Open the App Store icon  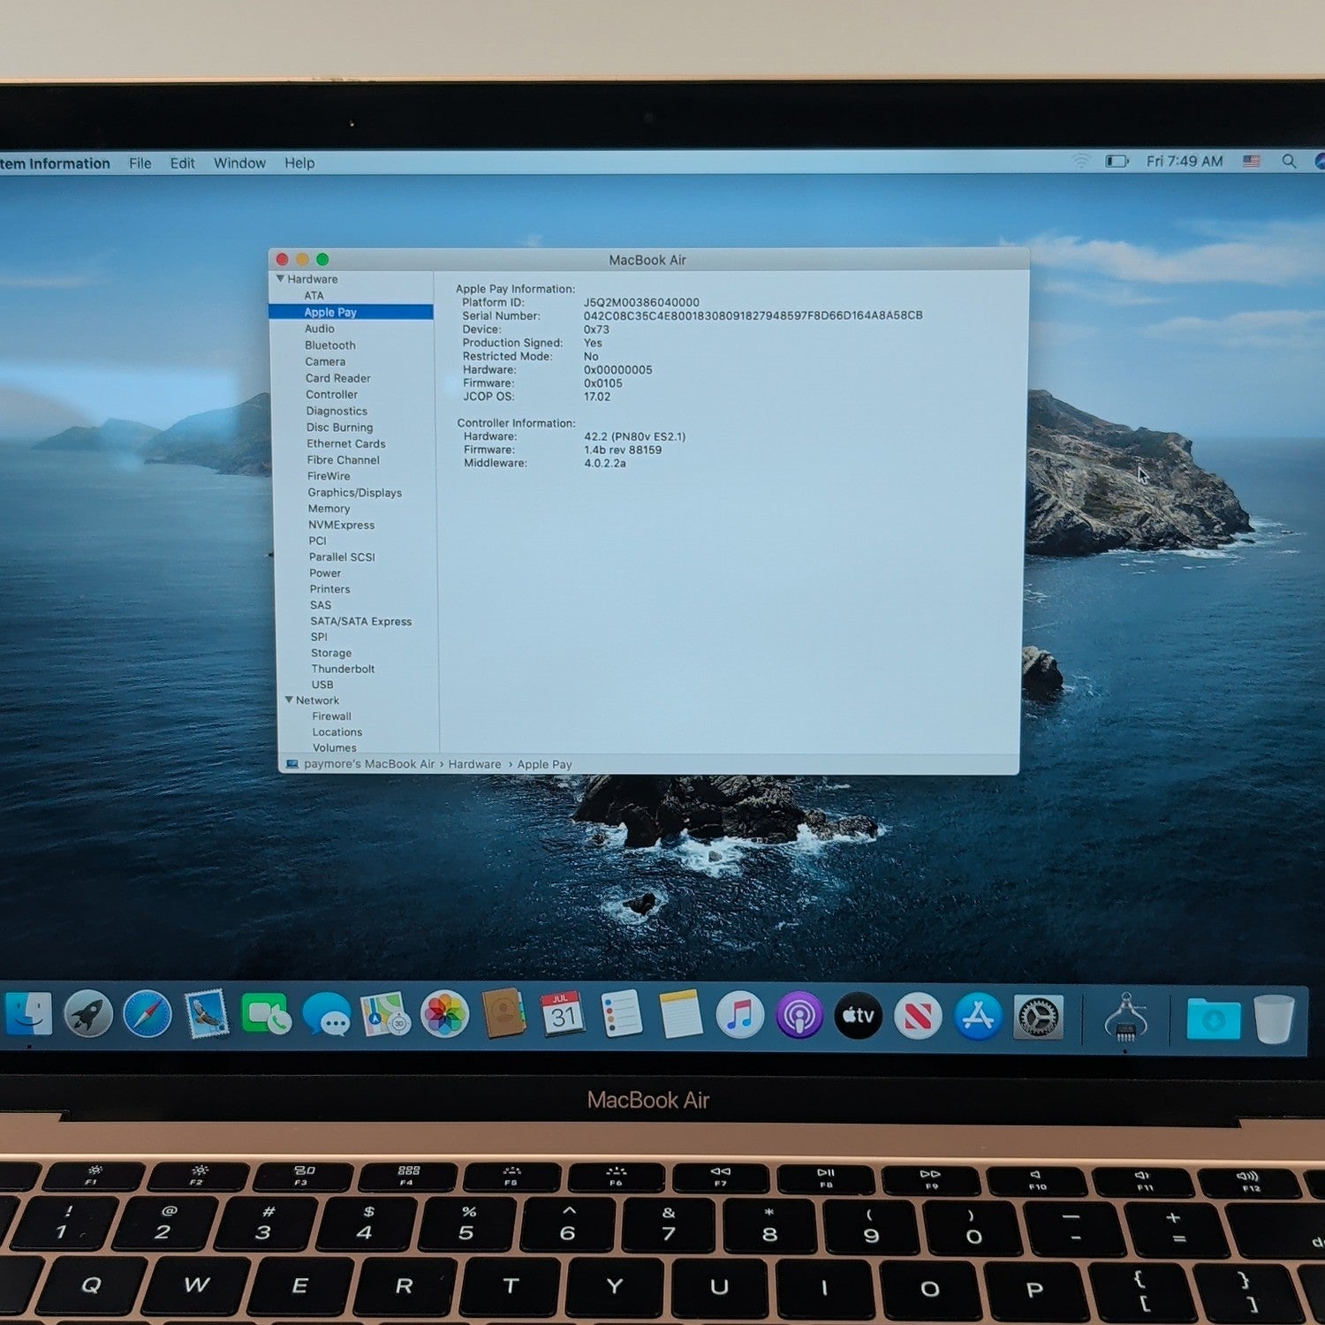(x=978, y=1016)
